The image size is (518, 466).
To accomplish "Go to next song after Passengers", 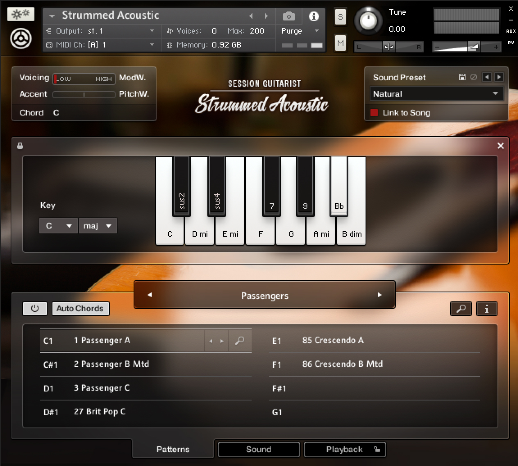I will pos(379,295).
